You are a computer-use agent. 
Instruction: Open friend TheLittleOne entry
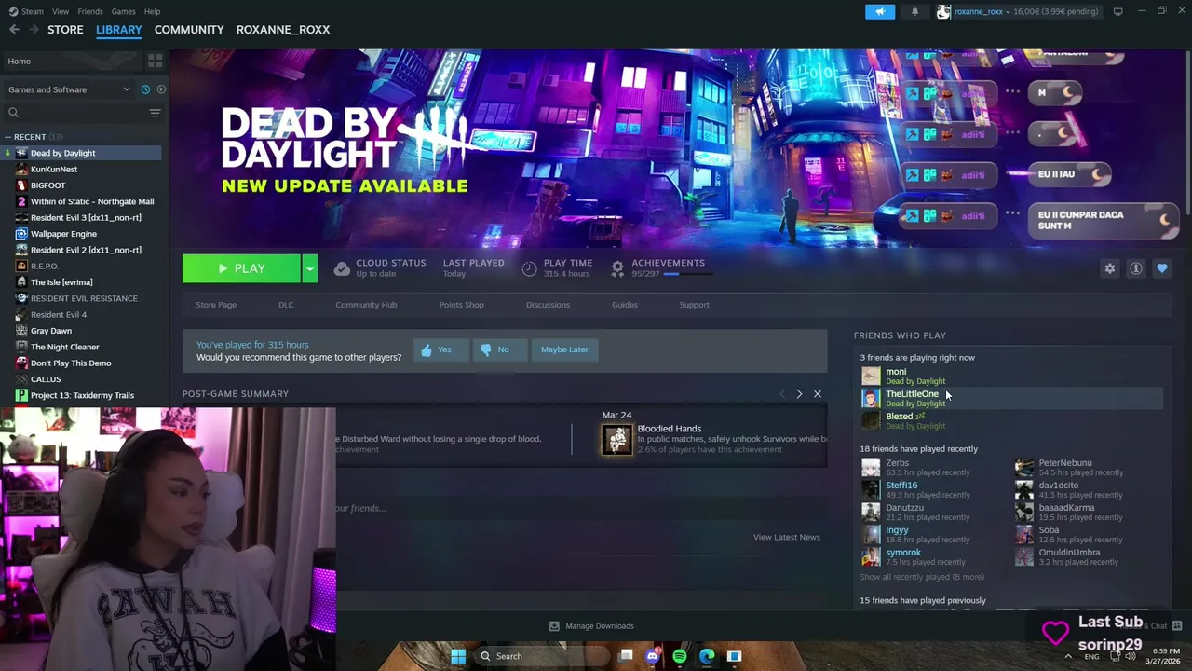pos(1010,398)
